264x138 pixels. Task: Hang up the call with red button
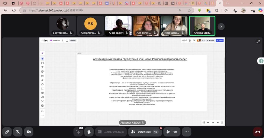258,132
